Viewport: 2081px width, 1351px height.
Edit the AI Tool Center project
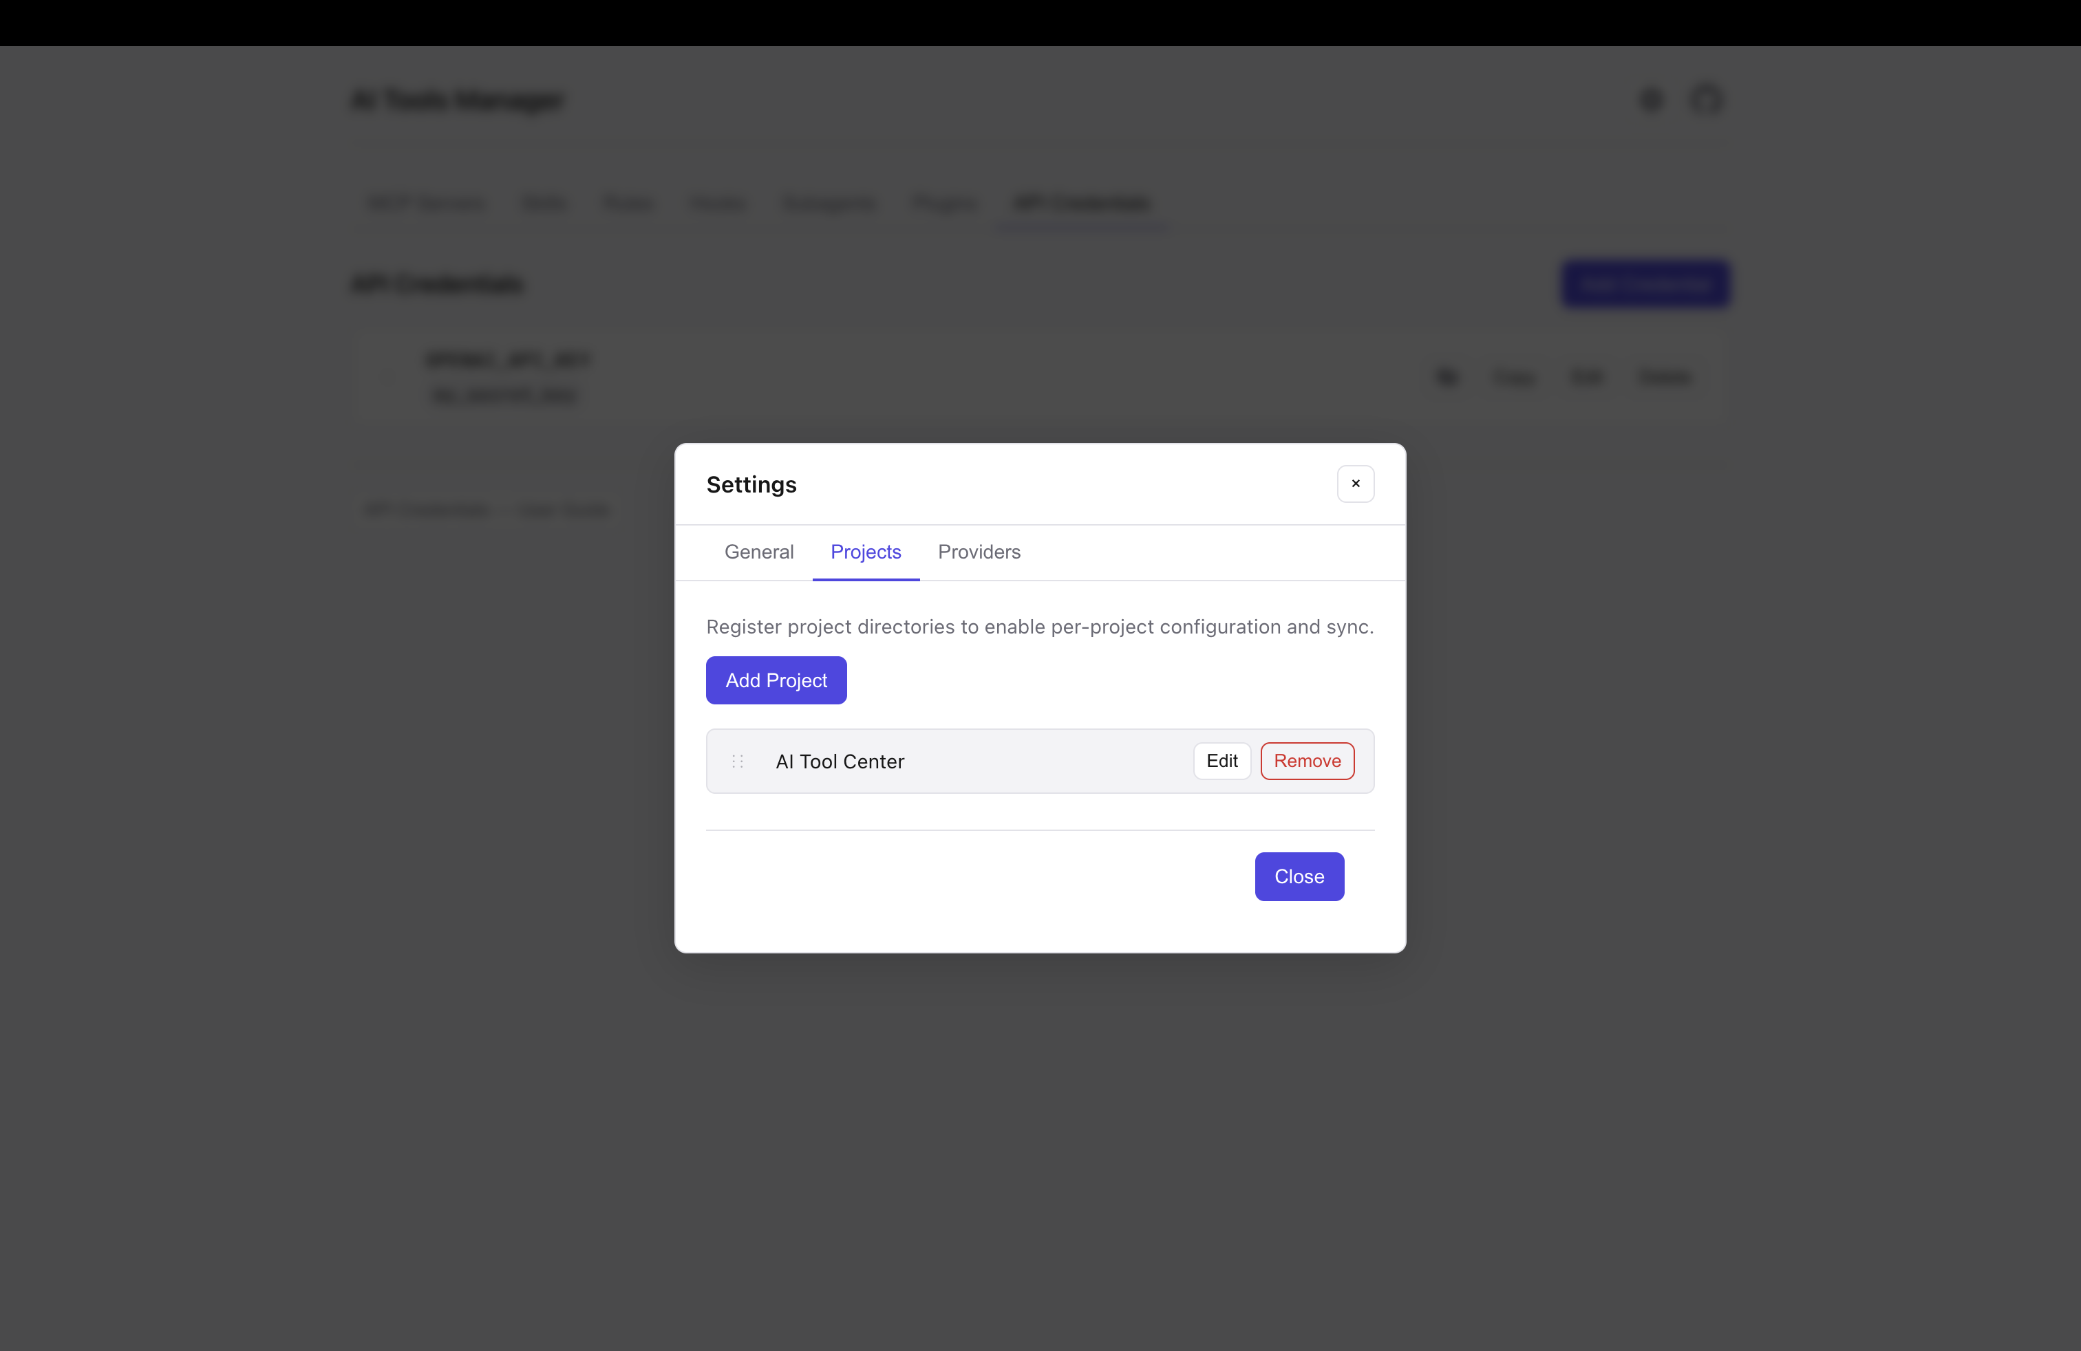pos(1221,760)
